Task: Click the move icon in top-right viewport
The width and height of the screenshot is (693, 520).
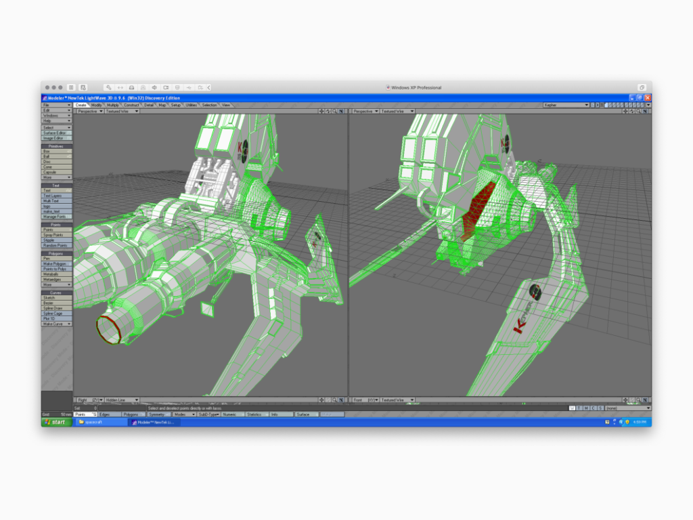Action: click(x=625, y=112)
